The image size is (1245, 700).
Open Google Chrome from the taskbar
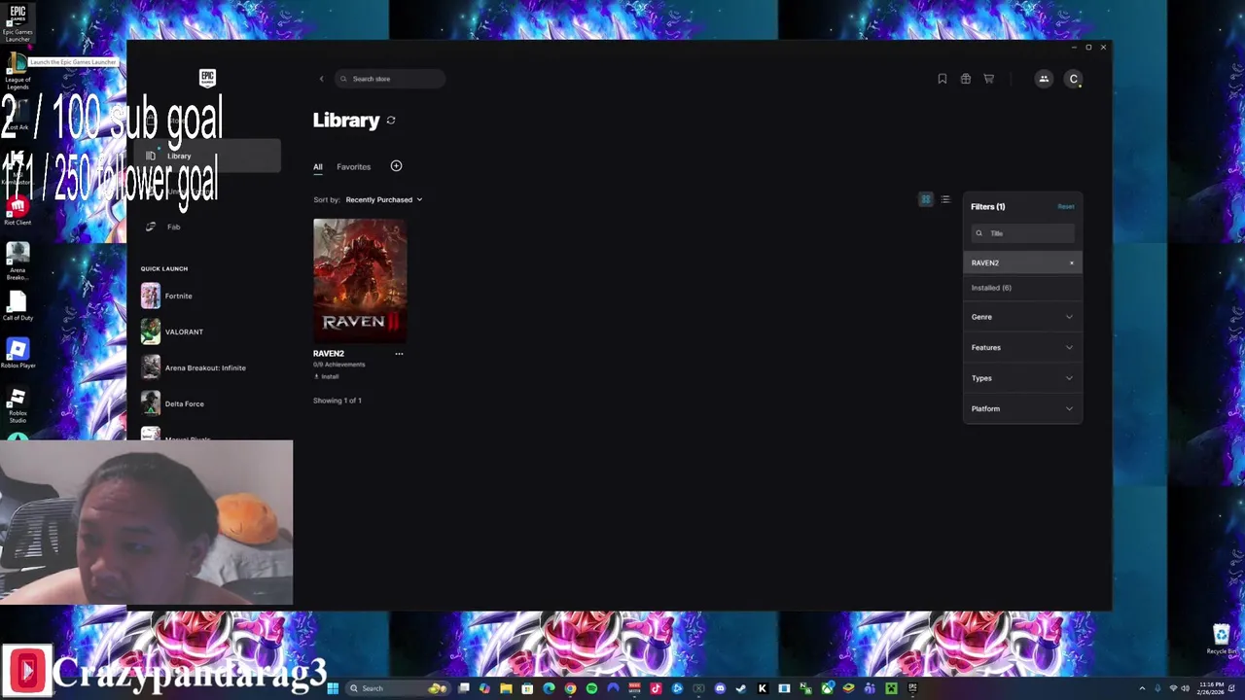click(x=570, y=688)
